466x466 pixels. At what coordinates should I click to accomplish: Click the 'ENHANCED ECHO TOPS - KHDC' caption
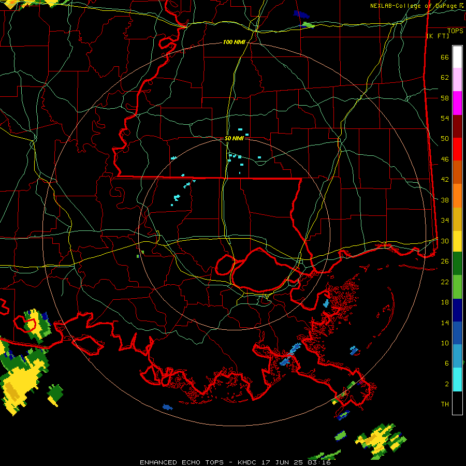[x=198, y=462]
